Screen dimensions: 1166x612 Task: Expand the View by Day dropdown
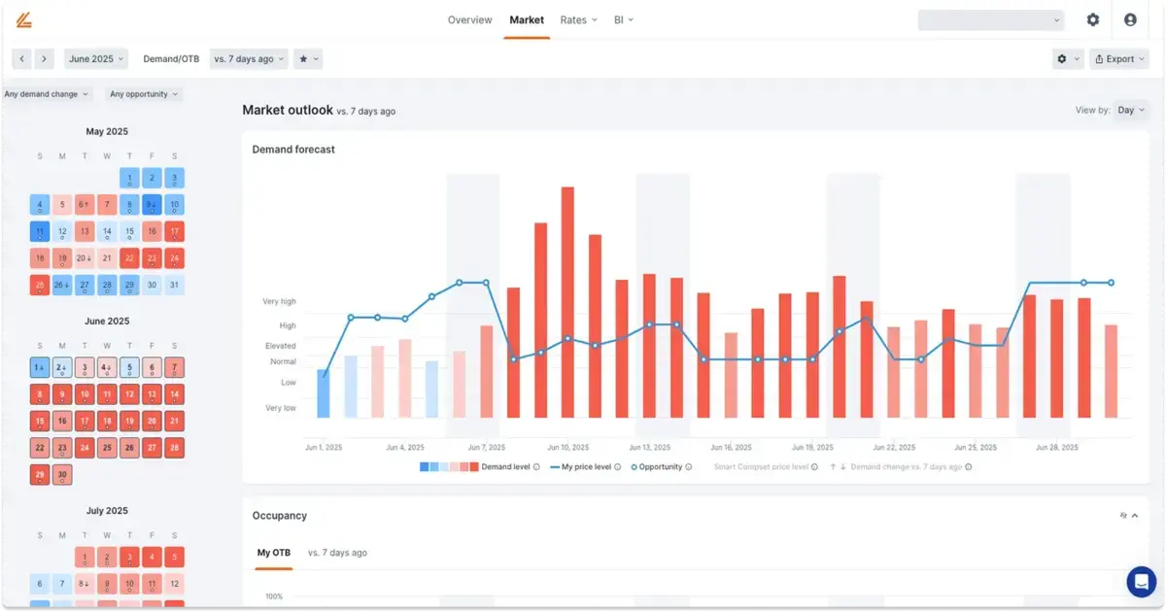point(1130,111)
